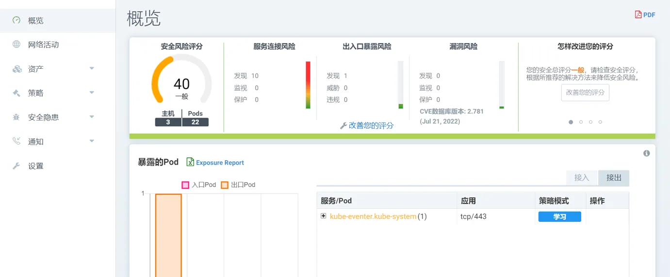The image size is (670, 277).
Task: Toggle the 入口Pod legend checkbox
Action: click(x=185, y=185)
